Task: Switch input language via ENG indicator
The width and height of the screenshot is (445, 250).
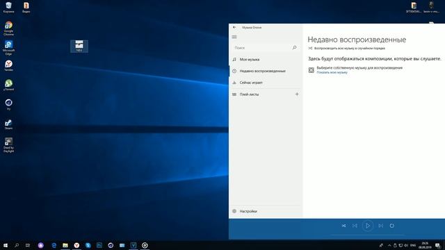Action: click(413, 245)
